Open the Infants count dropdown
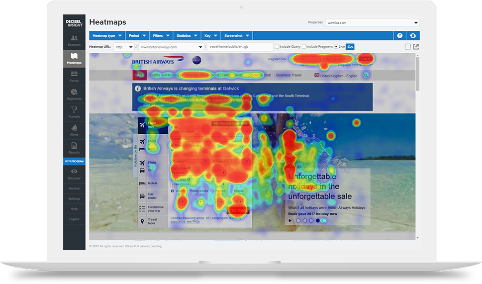The width and height of the screenshot is (482, 284). (x=239, y=202)
